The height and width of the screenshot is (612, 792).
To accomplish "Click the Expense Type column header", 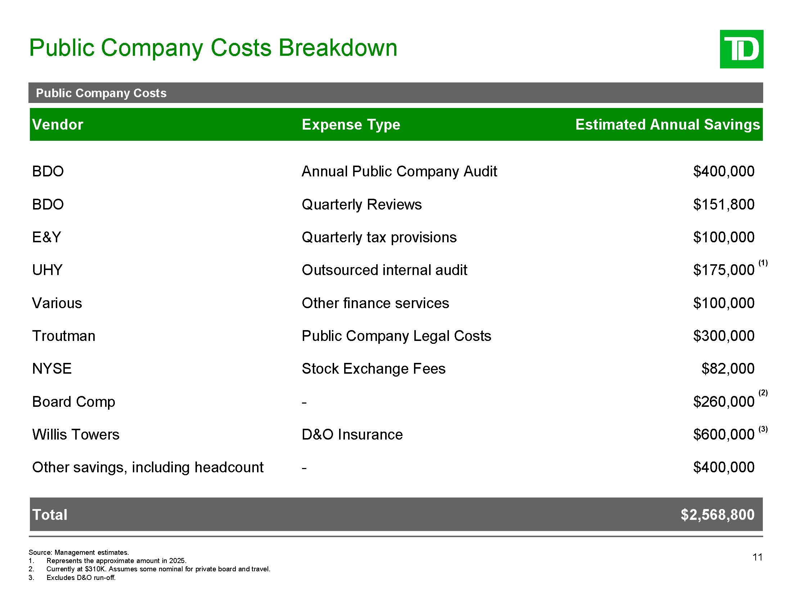I will 351,125.
